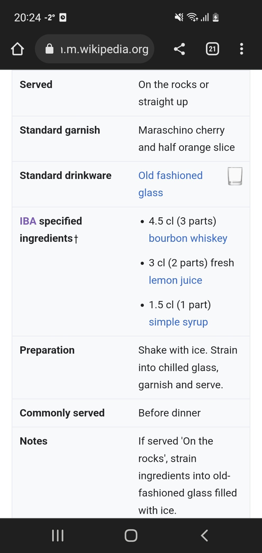The height and width of the screenshot is (553, 262).
Task: Tap the dagger footnote after ingredients
Action: [x=76, y=239]
